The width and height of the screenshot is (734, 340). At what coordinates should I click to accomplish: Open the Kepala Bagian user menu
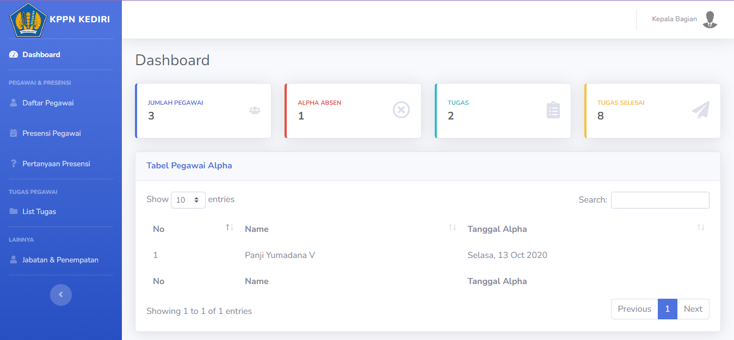675,19
